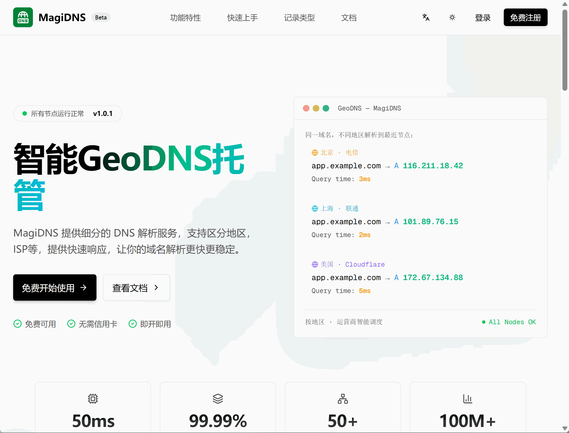Open 查看文档 with the chevron arrow

point(136,288)
